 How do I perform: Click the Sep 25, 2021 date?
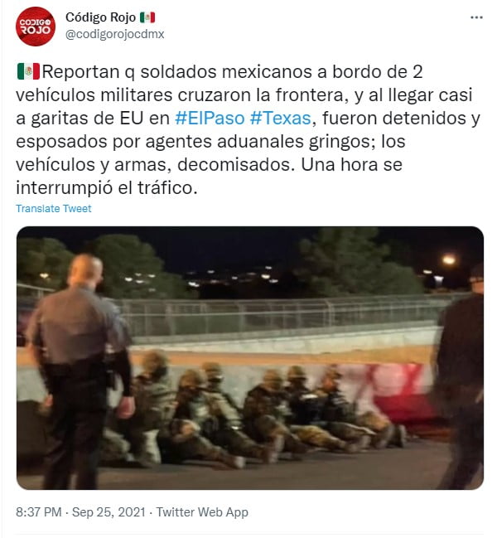(109, 512)
